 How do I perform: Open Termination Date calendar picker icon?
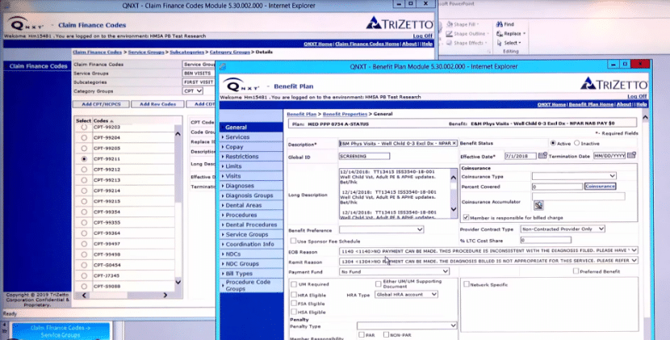631,155
